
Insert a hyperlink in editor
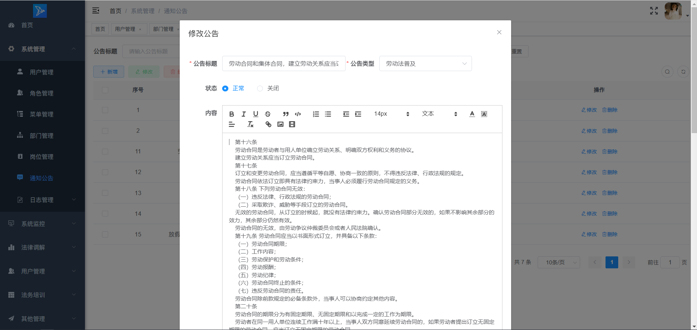click(268, 124)
